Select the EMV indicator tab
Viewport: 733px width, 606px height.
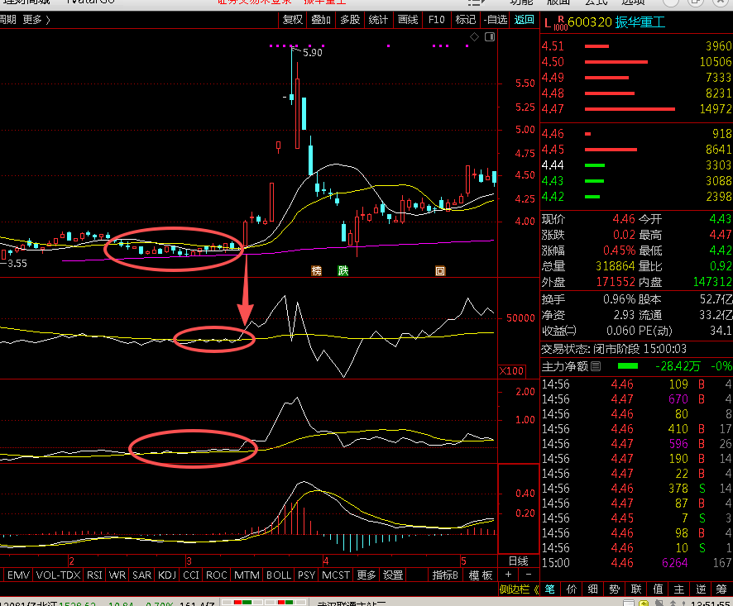pos(19,575)
